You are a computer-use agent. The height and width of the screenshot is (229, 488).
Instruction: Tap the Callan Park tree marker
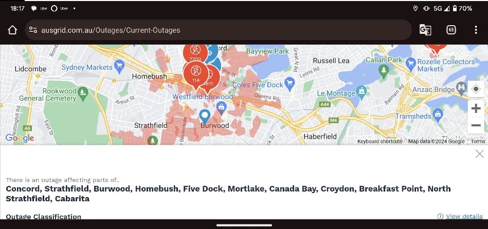384,70
